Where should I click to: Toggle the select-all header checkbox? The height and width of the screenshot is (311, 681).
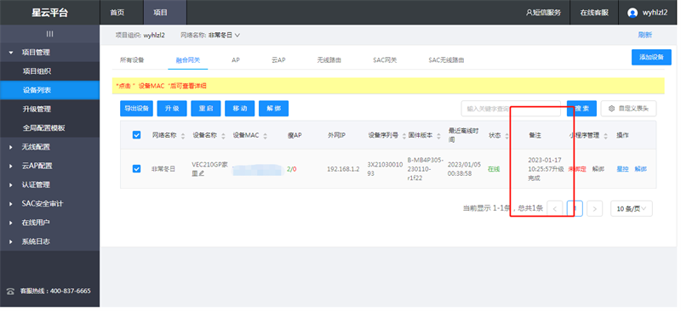tap(136, 135)
